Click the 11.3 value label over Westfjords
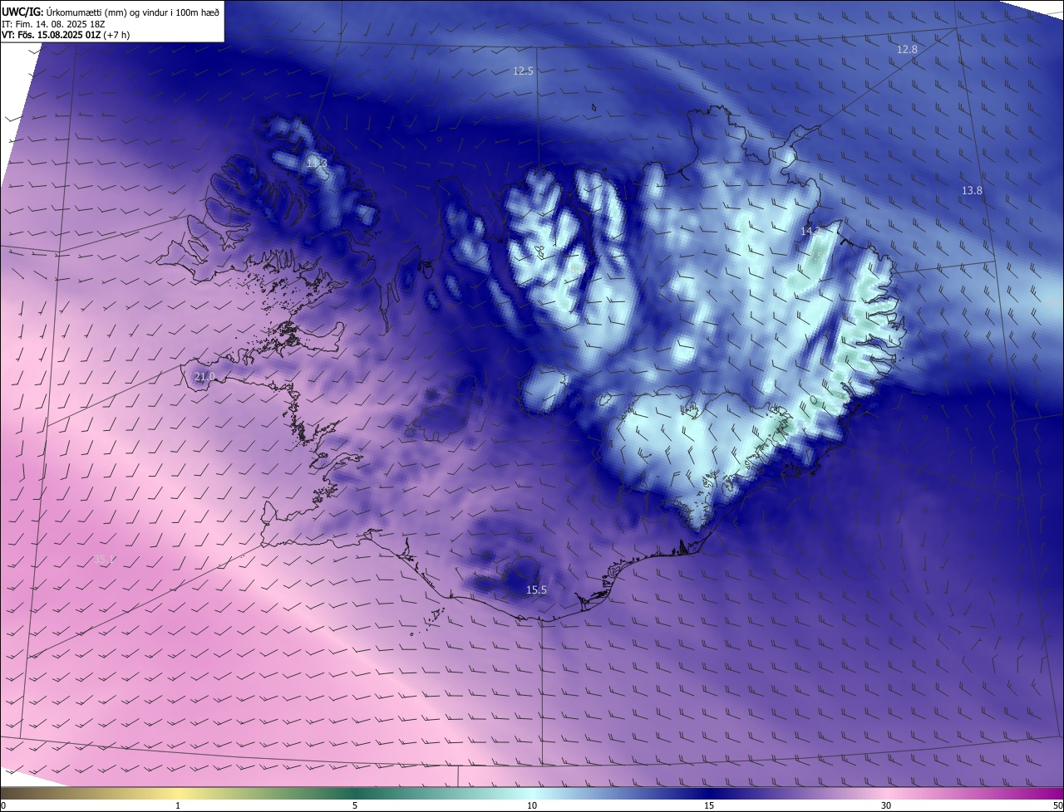Image resolution: width=1064 pixels, height=812 pixels. click(317, 164)
